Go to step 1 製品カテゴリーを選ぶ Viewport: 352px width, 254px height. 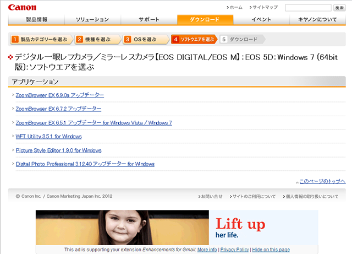tap(42, 39)
